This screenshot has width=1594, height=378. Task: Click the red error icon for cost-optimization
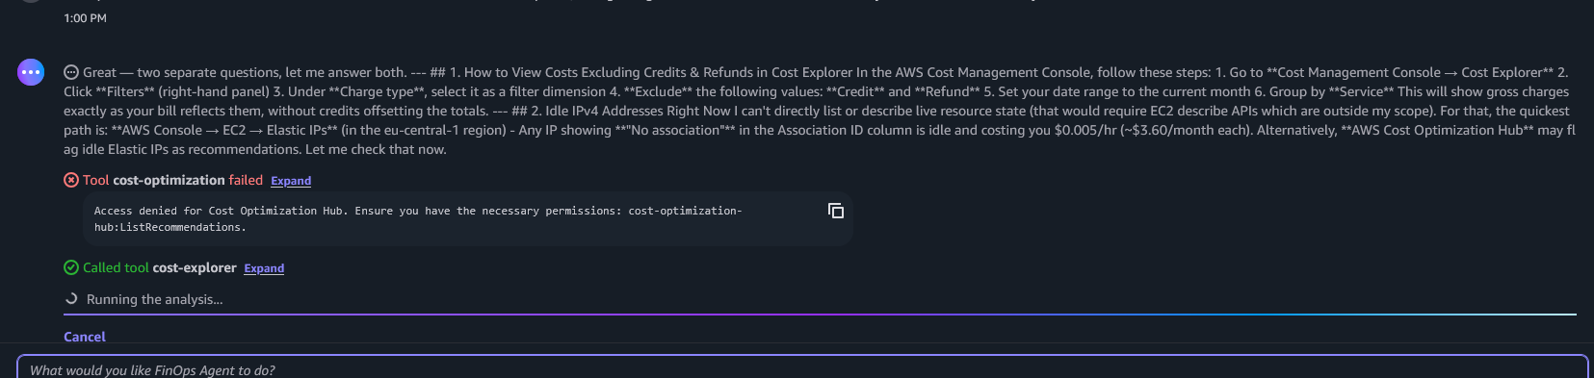(x=71, y=180)
